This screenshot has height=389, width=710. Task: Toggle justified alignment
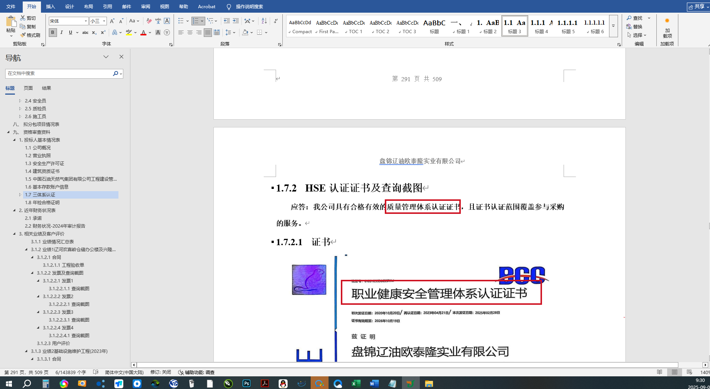[x=208, y=32]
